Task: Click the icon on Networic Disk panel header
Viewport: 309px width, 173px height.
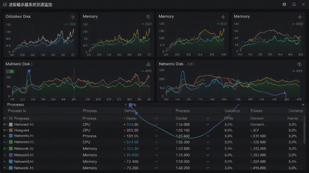Action: 299,64
